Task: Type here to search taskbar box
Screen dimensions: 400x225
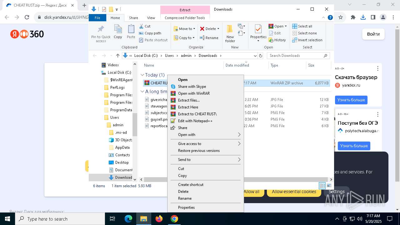Action: point(60,219)
